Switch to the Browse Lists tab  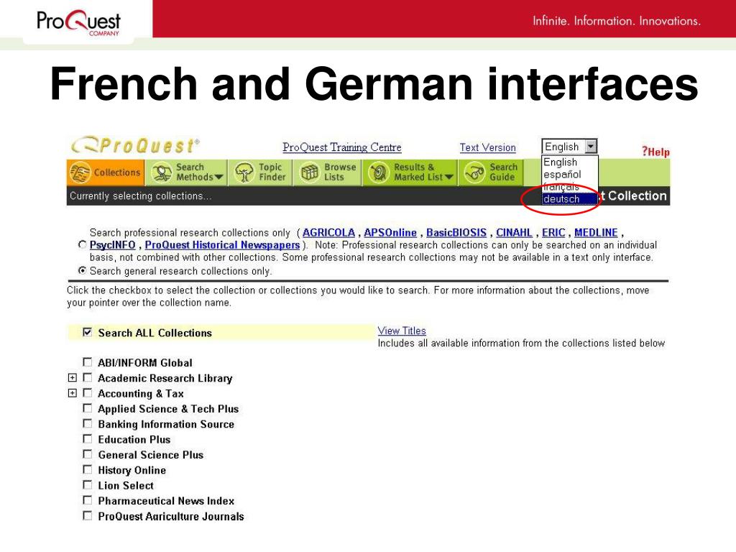pos(328,172)
